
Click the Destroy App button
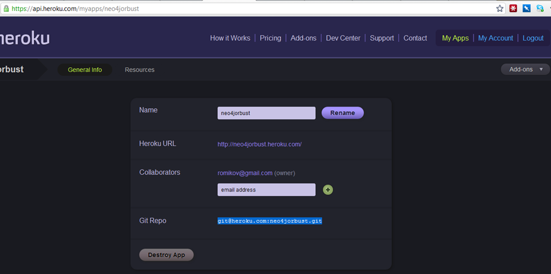coord(166,255)
